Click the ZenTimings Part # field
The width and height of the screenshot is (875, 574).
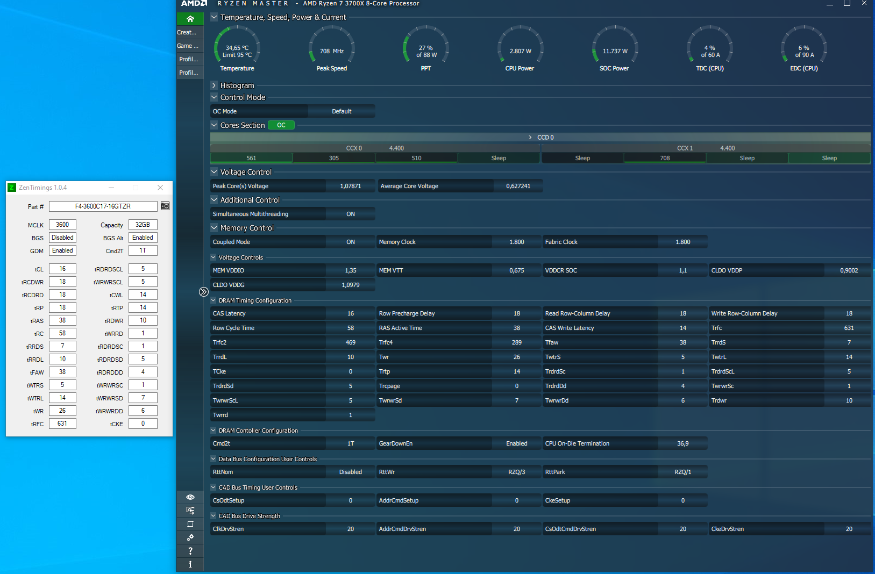[x=103, y=206]
